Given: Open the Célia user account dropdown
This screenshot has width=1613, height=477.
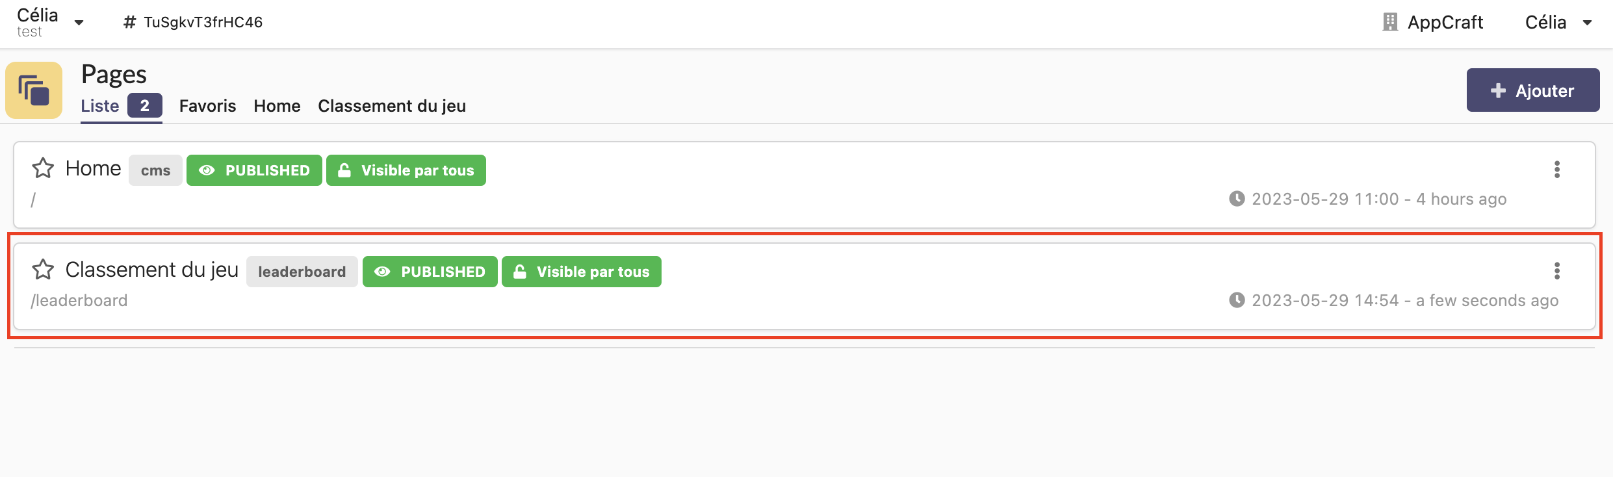Looking at the screenshot, I should (x=1587, y=23).
